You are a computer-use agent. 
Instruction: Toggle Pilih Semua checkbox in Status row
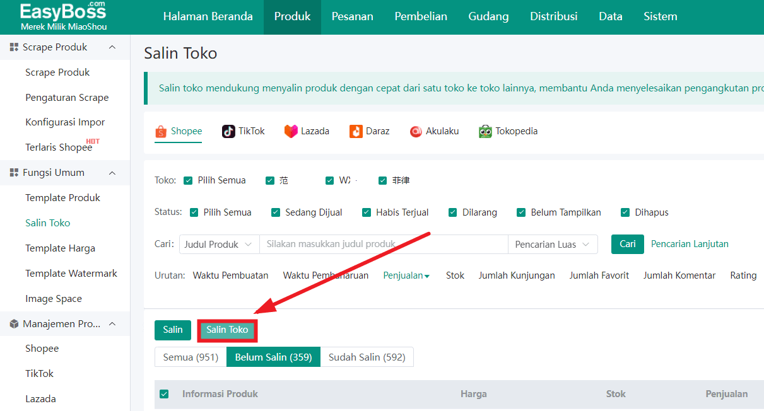click(x=194, y=212)
